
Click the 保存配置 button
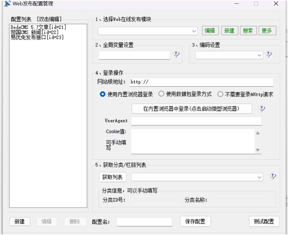coord(195,221)
